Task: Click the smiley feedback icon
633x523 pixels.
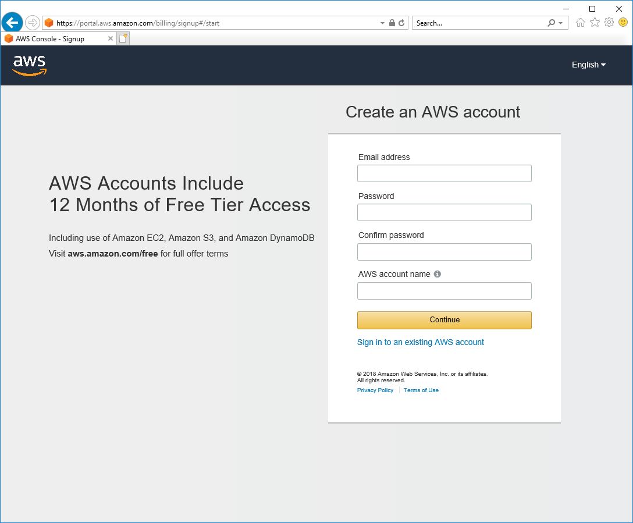Action: 623,22
